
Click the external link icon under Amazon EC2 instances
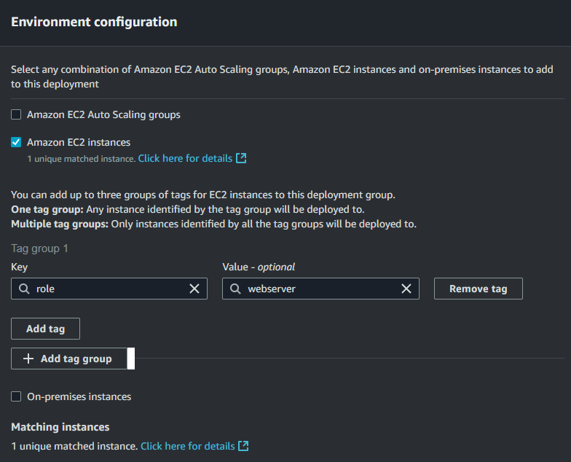242,158
